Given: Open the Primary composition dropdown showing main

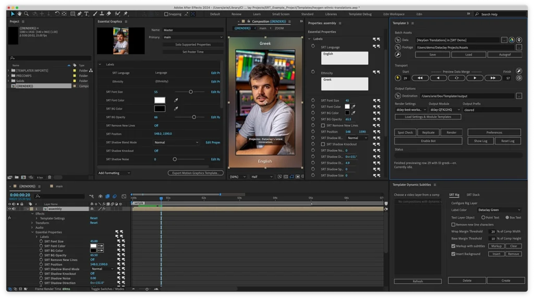Looking at the screenshot, I should (192, 37).
